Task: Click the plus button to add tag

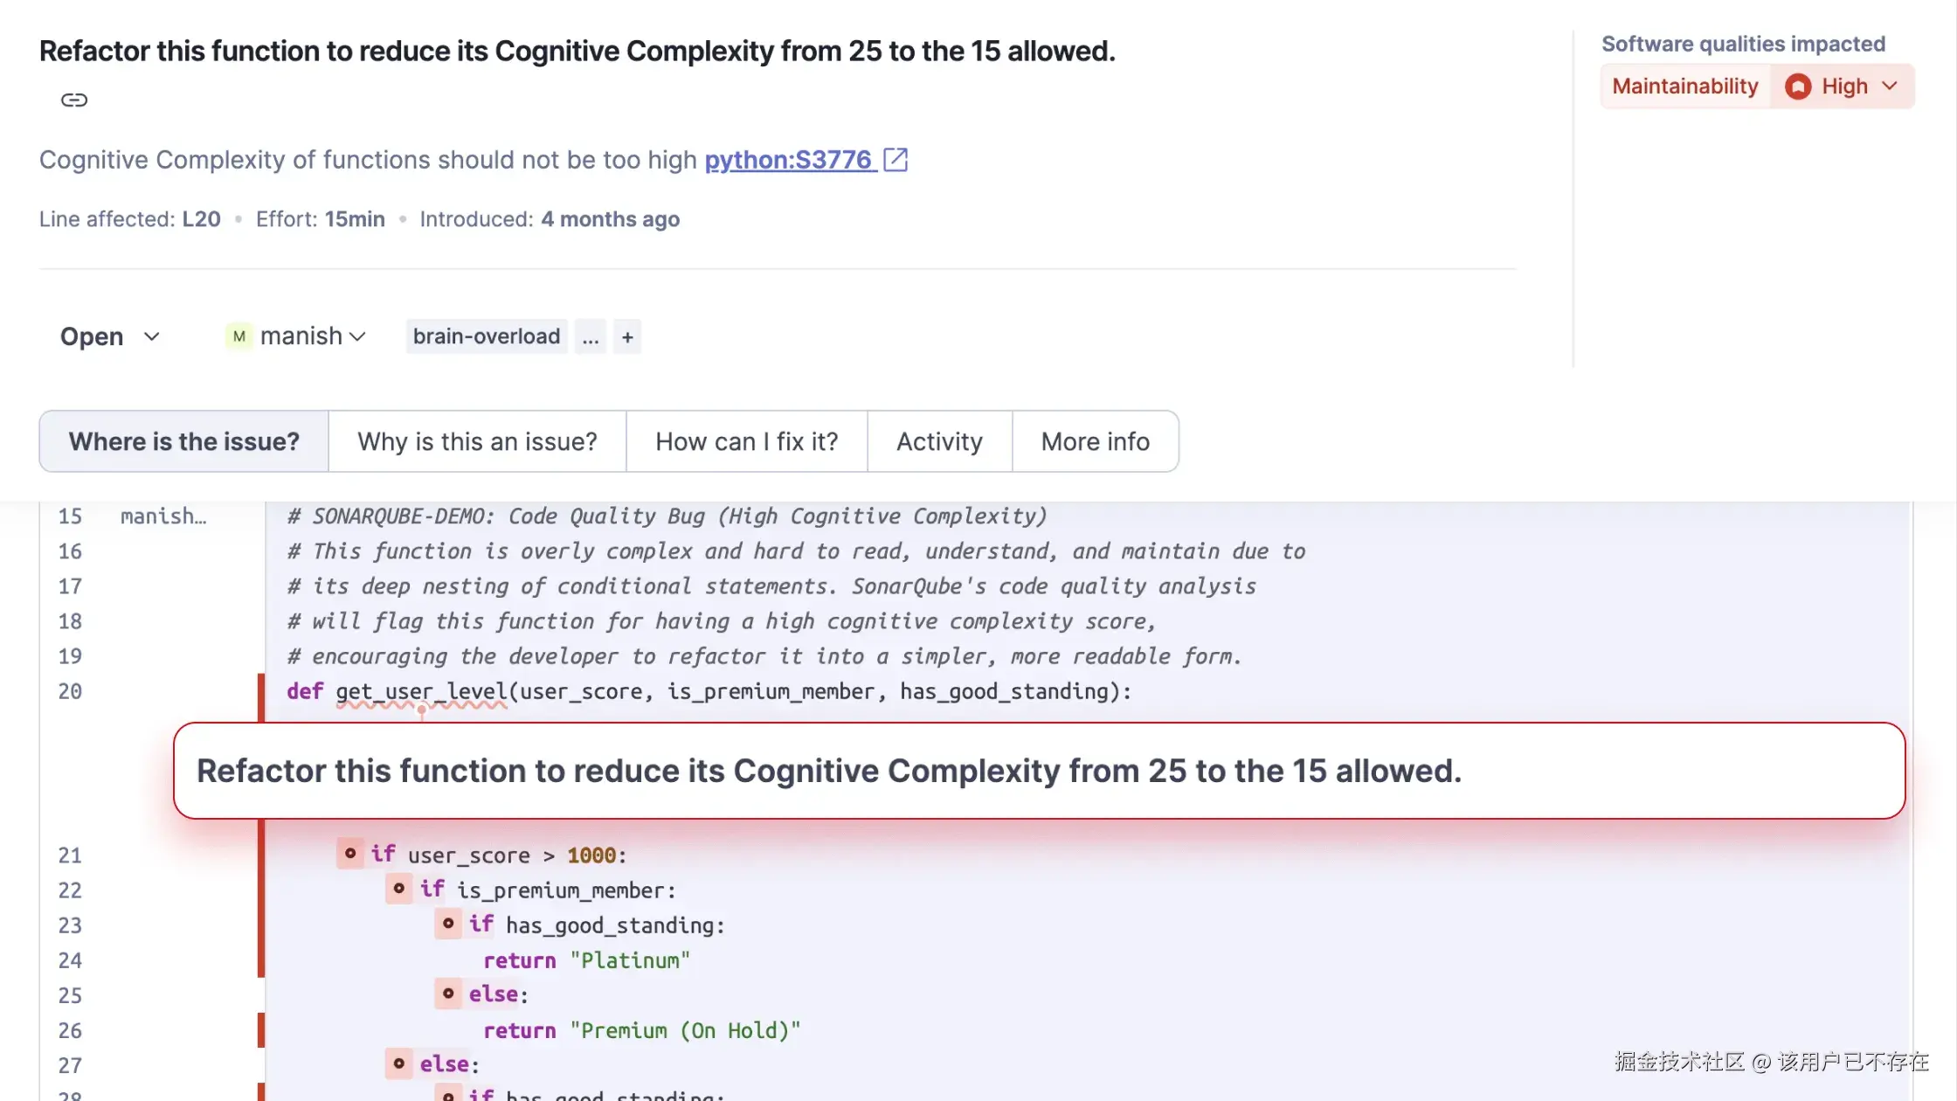Action: [627, 336]
